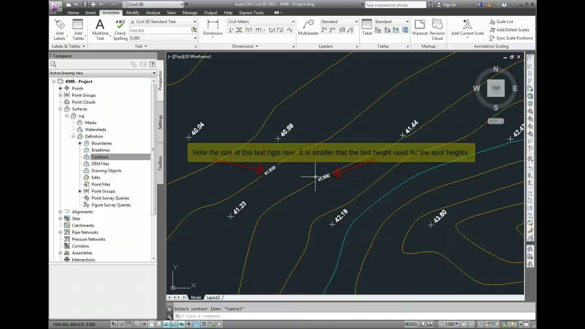Click the Add Tables tool
585x329 pixels.
[x=78, y=30]
